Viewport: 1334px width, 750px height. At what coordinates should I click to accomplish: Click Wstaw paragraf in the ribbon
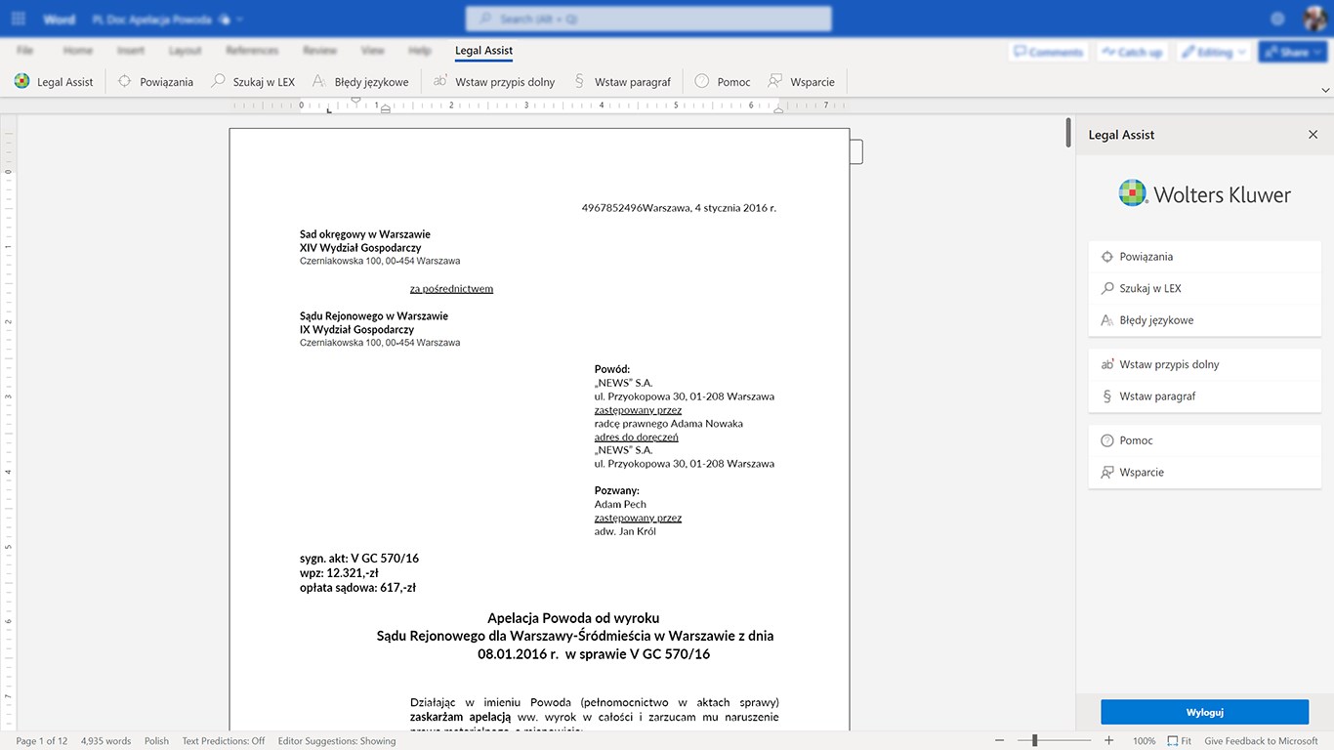pyautogui.click(x=622, y=82)
